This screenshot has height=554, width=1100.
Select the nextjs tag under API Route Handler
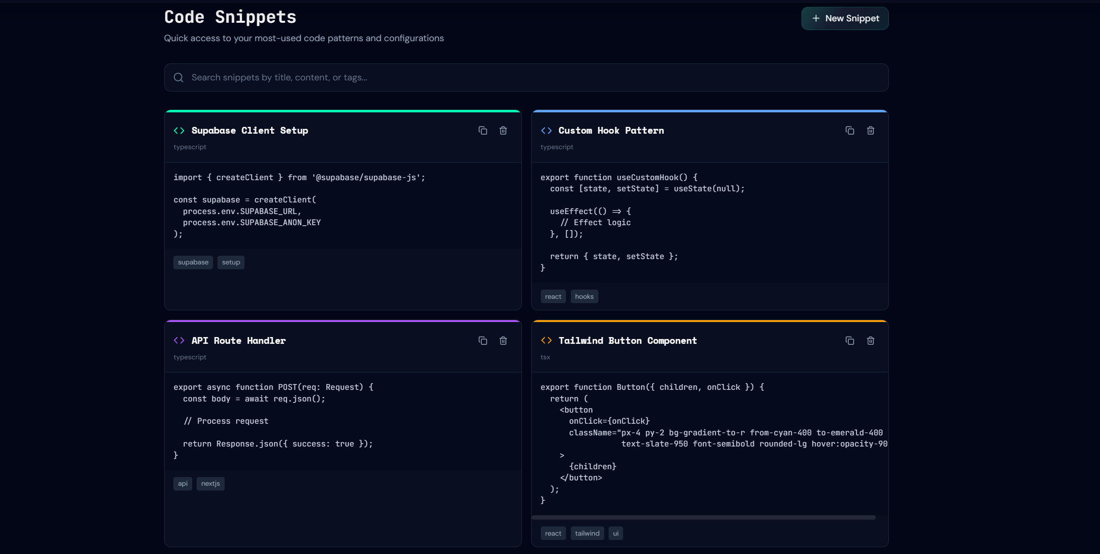(210, 483)
